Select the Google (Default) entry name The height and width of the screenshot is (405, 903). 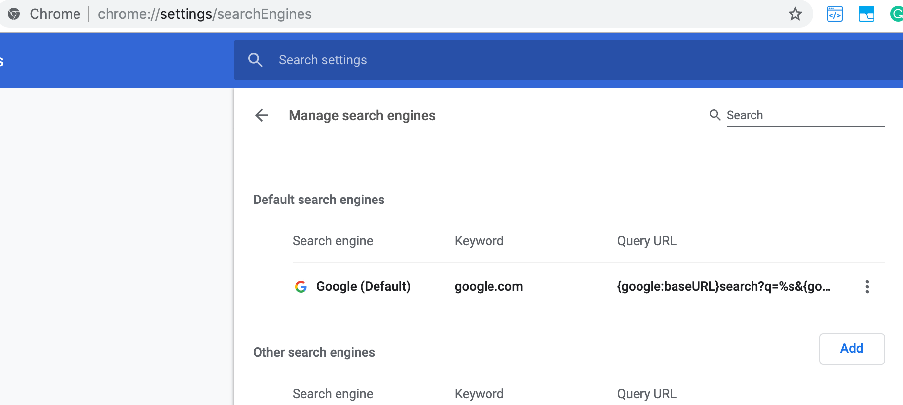(363, 286)
